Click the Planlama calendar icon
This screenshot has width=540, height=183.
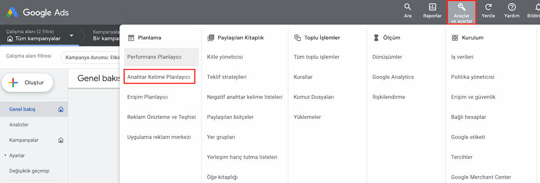(x=131, y=38)
